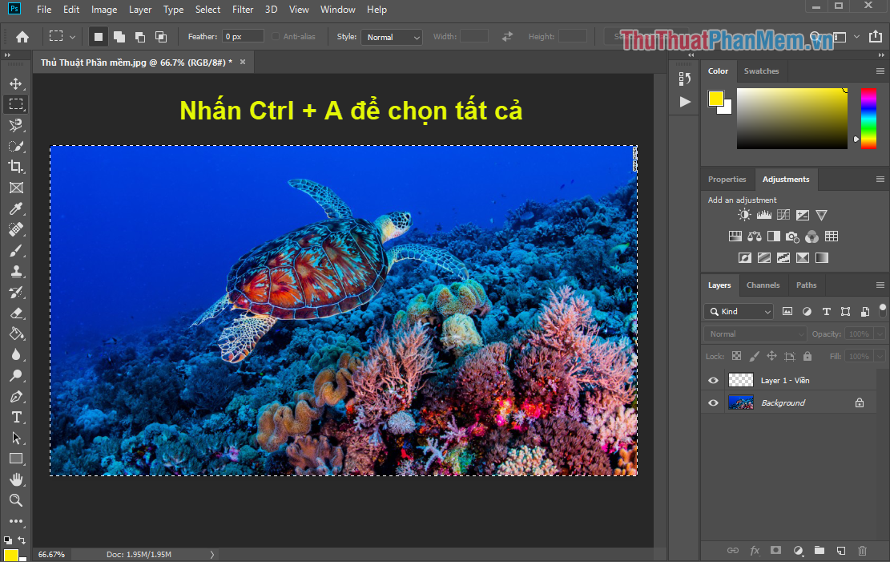Select the Crop tool

tap(16, 166)
